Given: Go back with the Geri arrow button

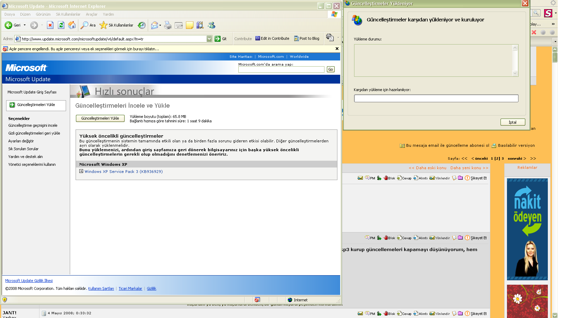Looking at the screenshot, I should pyautogui.click(x=13, y=25).
